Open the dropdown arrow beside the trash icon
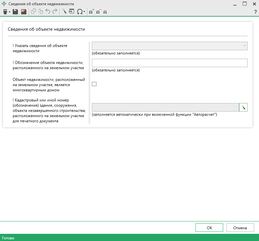Viewport: 259px width, 241px height. coord(10,12)
